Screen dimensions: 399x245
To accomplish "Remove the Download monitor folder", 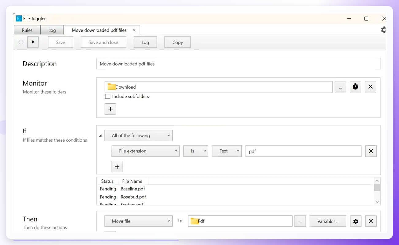I will pyautogui.click(x=370, y=87).
